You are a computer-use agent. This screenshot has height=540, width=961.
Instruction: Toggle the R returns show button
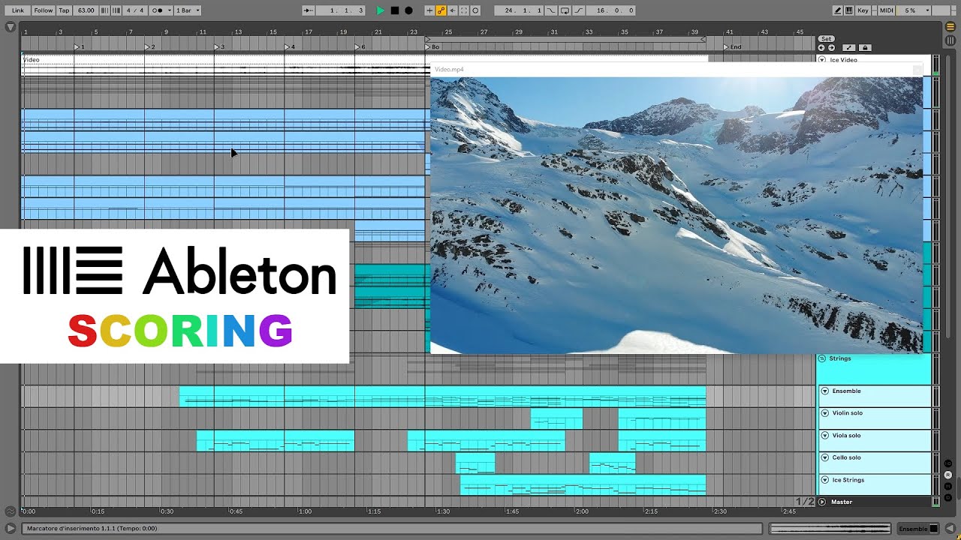(949, 475)
